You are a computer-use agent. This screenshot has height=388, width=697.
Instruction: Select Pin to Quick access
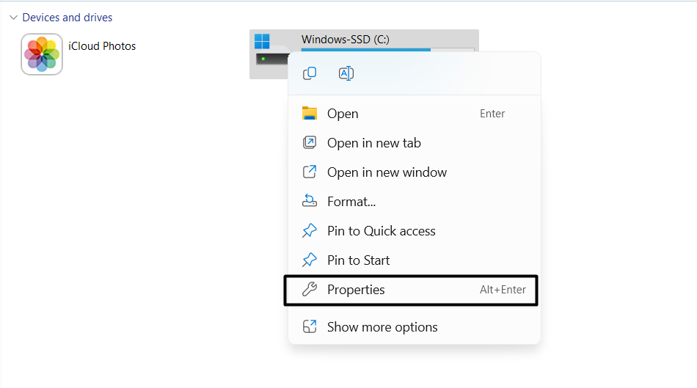tap(381, 231)
